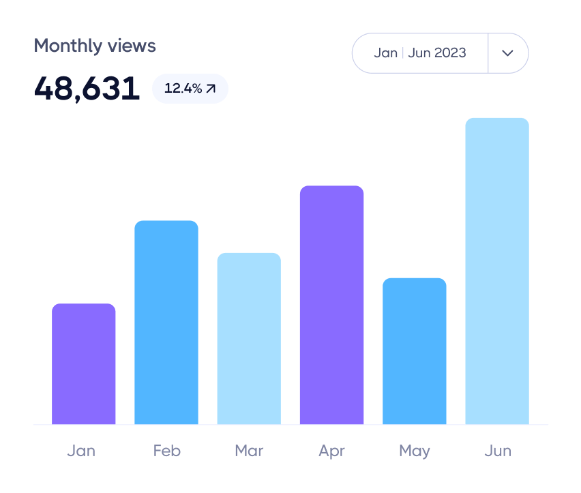Select the May bar
Screen dimensions: 581x493
tap(415, 351)
